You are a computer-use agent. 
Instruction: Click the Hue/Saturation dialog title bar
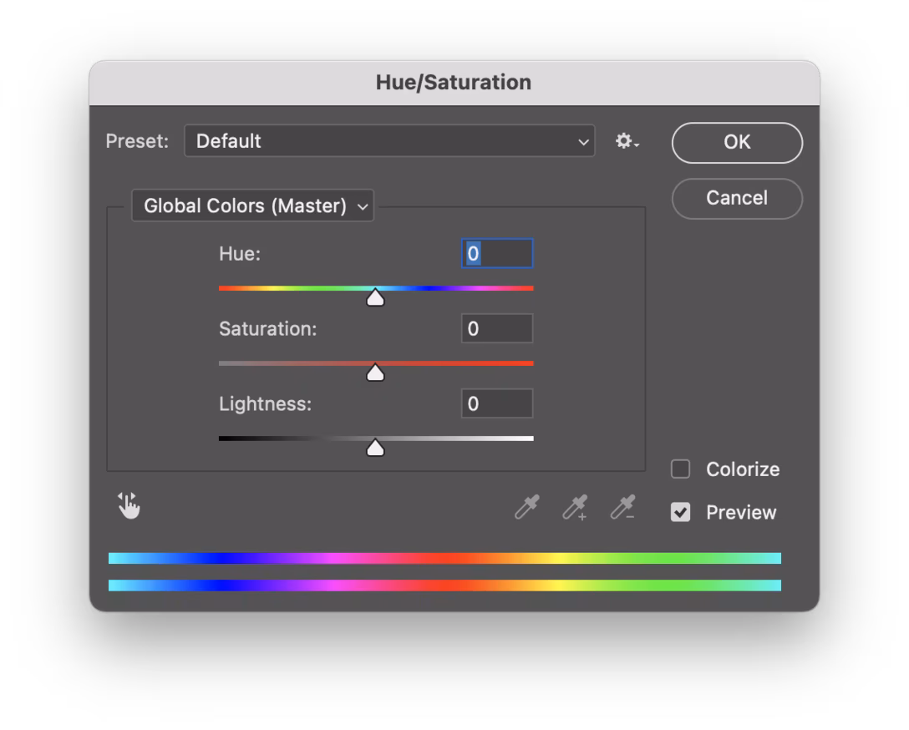coord(454,82)
